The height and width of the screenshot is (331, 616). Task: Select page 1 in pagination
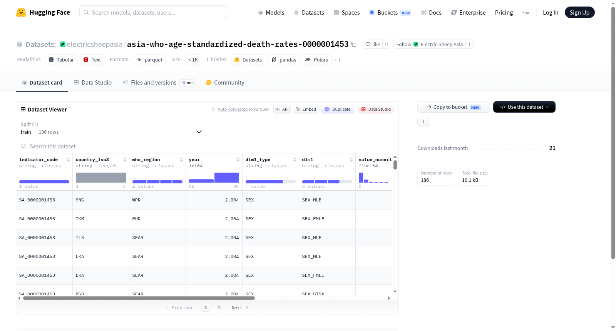pos(206,308)
